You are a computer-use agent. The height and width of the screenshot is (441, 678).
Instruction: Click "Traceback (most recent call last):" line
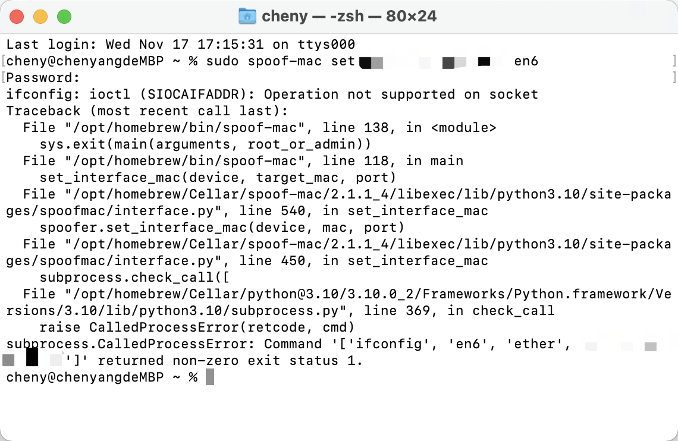point(147,111)
